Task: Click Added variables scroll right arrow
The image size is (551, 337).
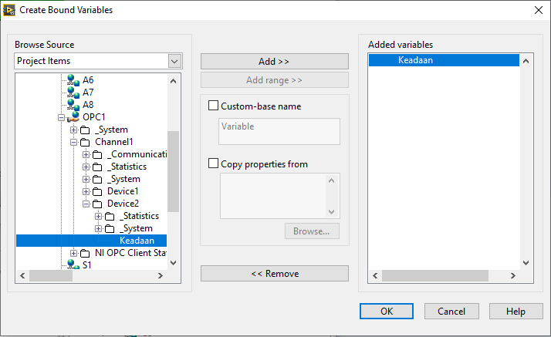Action: pos(513,276)
